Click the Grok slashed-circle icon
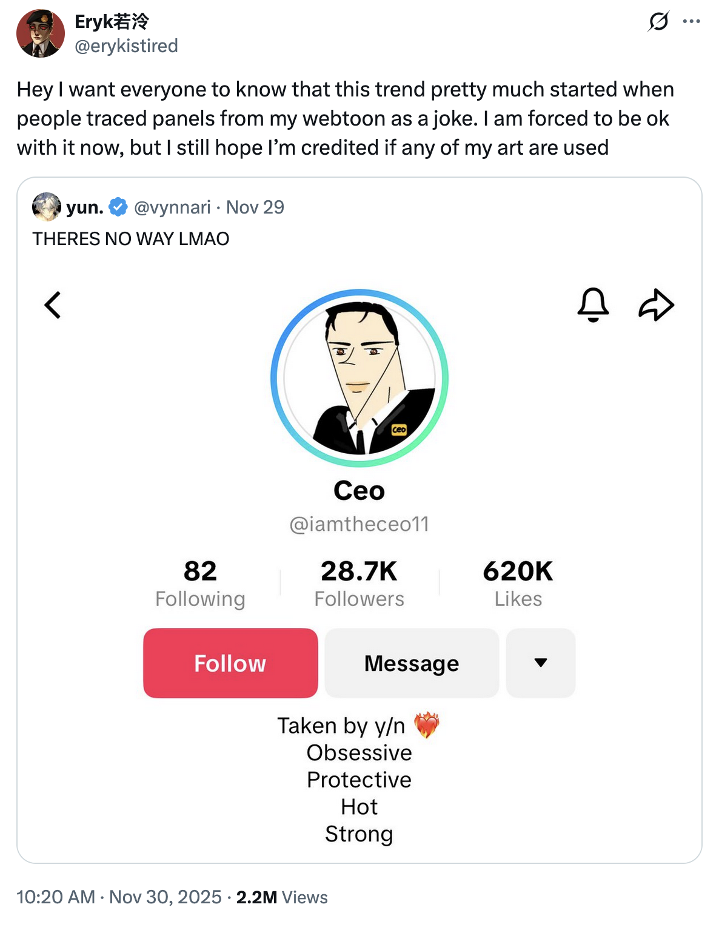This screenshot has height=927, width=719. (658, 22)
